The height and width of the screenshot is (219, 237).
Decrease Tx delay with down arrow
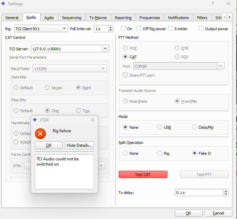point(226,194)
